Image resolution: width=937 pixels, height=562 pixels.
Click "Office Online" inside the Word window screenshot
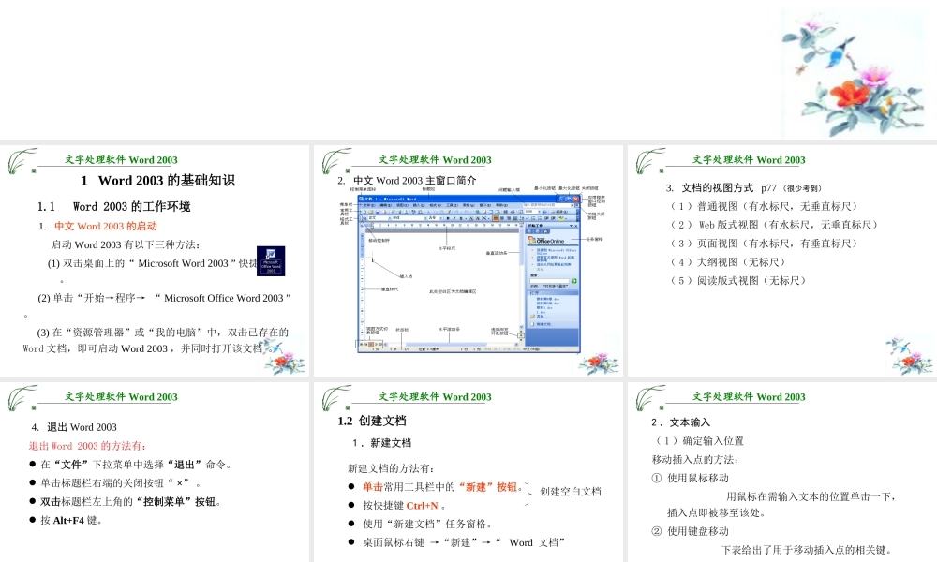548,240
